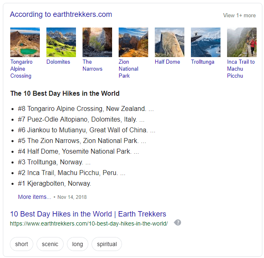Screen dimensions: 264x258
Task: Click the 'Half Dome' caption link
Action: click(167, 62)
